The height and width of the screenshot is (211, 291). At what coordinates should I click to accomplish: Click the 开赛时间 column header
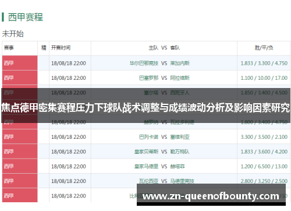(61, 48)
